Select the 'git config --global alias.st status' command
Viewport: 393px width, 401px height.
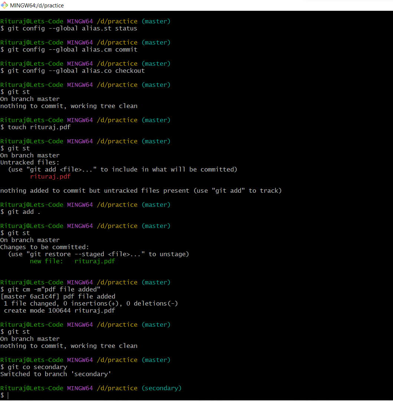click(72, 28)
